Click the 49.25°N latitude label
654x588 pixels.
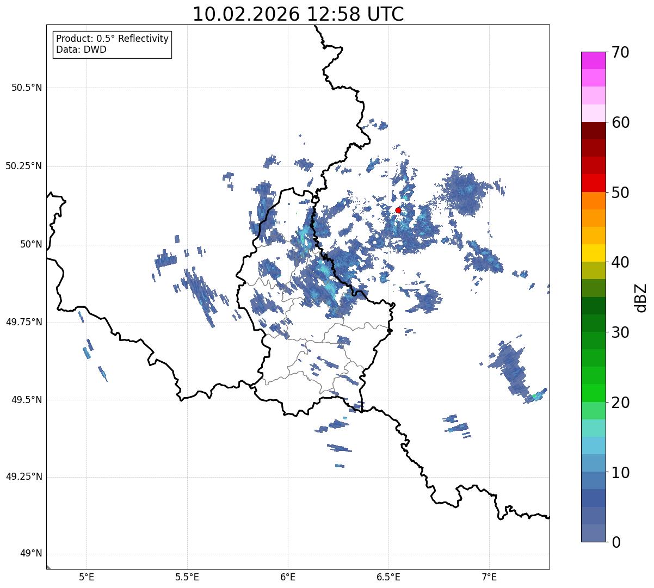[x=24, y=477]
